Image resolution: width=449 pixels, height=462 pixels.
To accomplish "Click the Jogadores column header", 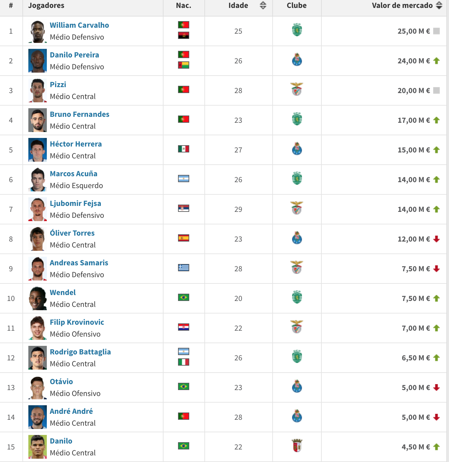I will [x=46, y=6].
